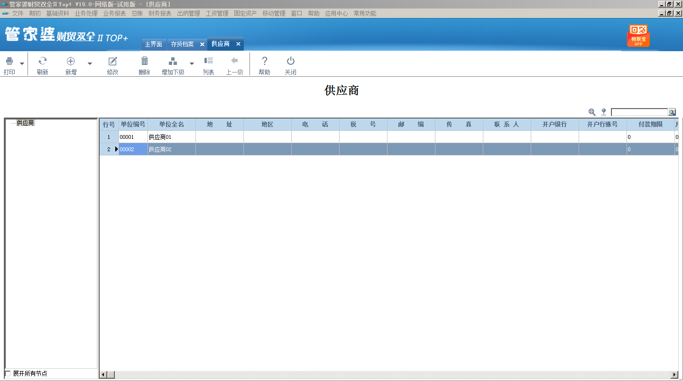Click the 付款期限 column header
Screen dimensions: 683x381
650,125
